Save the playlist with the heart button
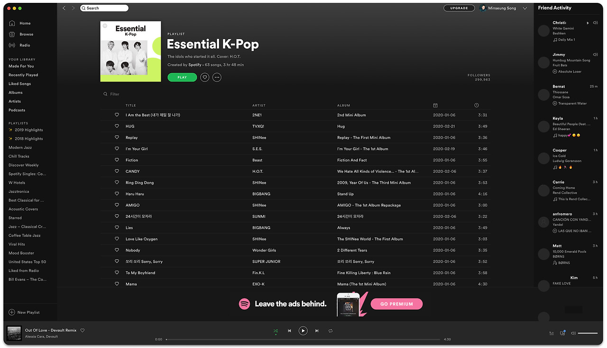The width and height of the screenshot is (607, 348). (x=204, y=77)
